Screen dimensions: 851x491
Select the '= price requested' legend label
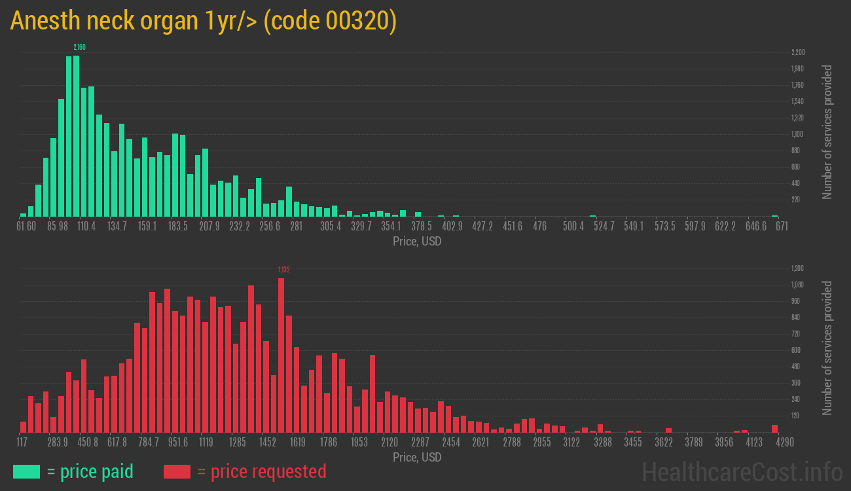tap(261, 471)
